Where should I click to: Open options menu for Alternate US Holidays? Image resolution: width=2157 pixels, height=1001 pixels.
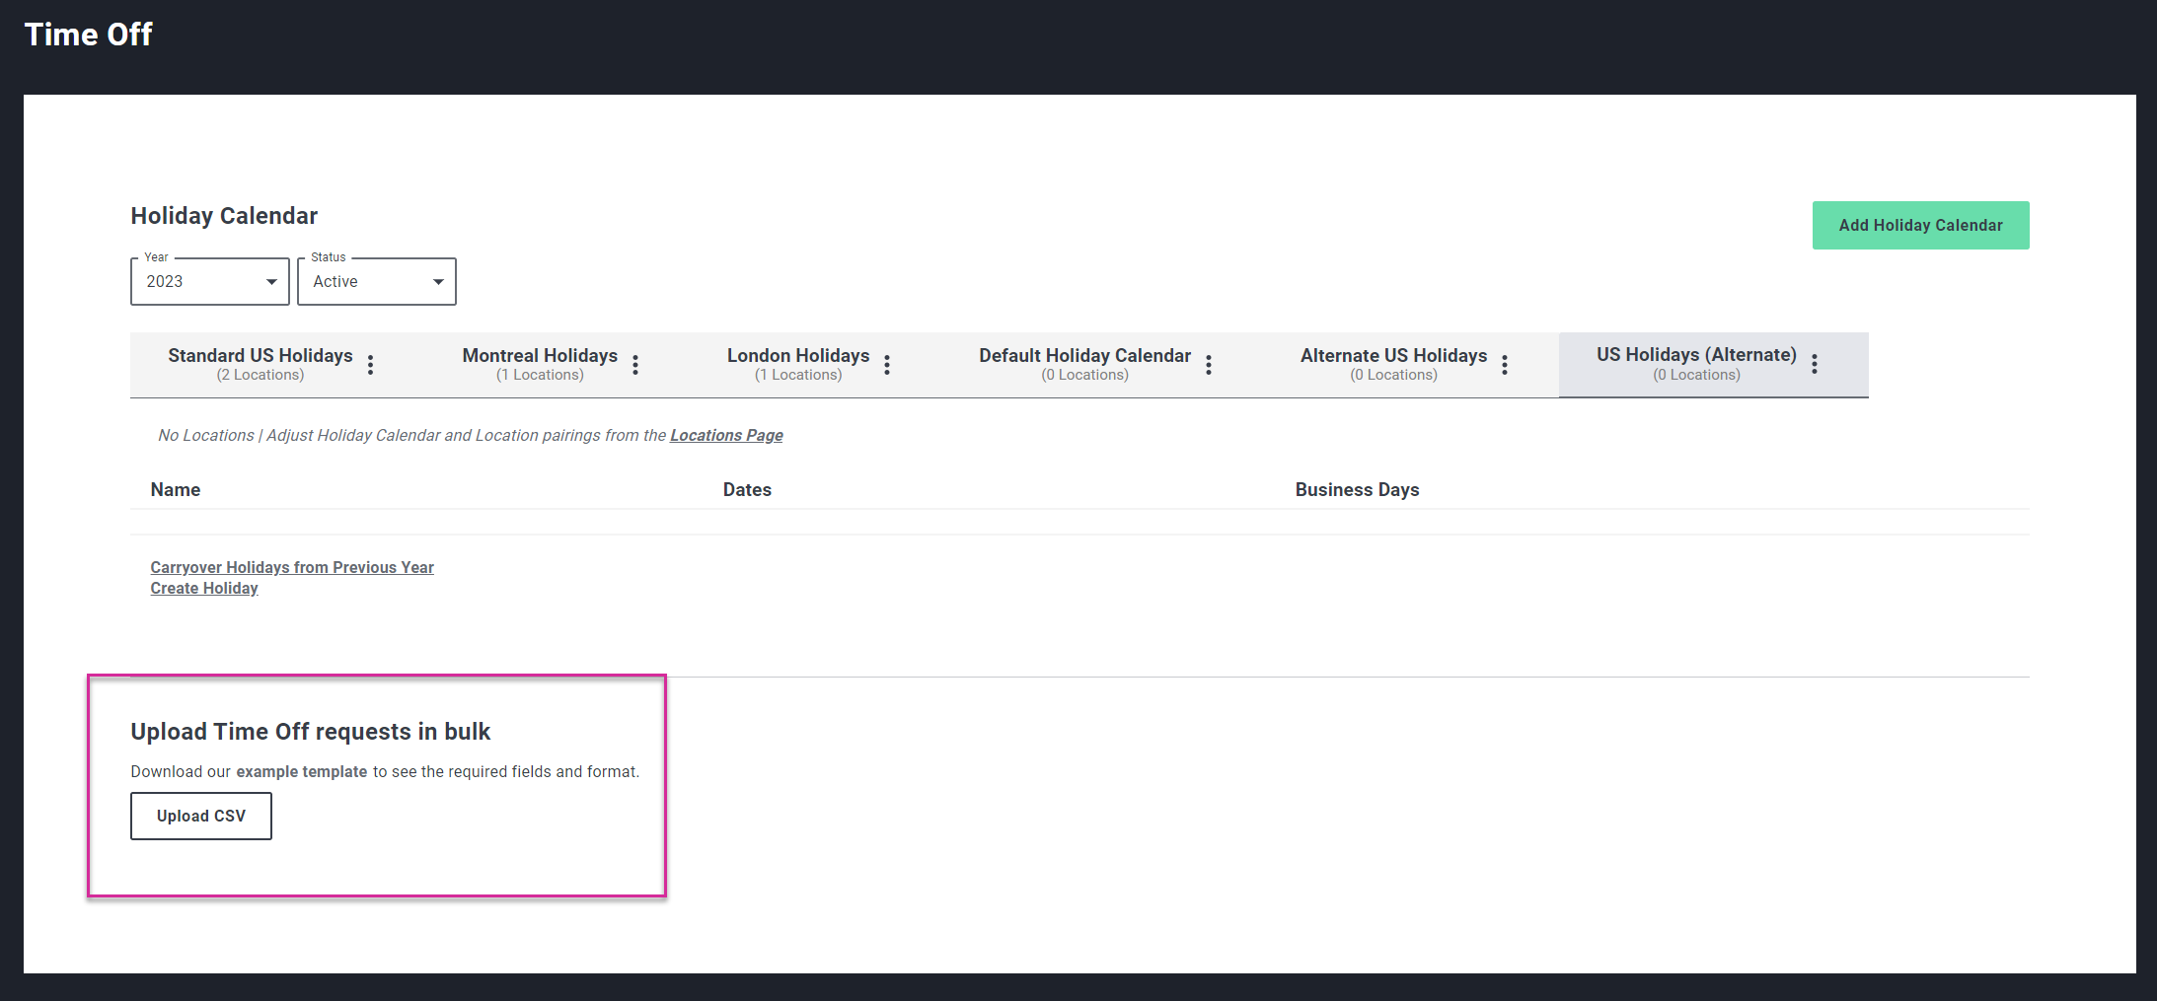[x=1505, y=365]
